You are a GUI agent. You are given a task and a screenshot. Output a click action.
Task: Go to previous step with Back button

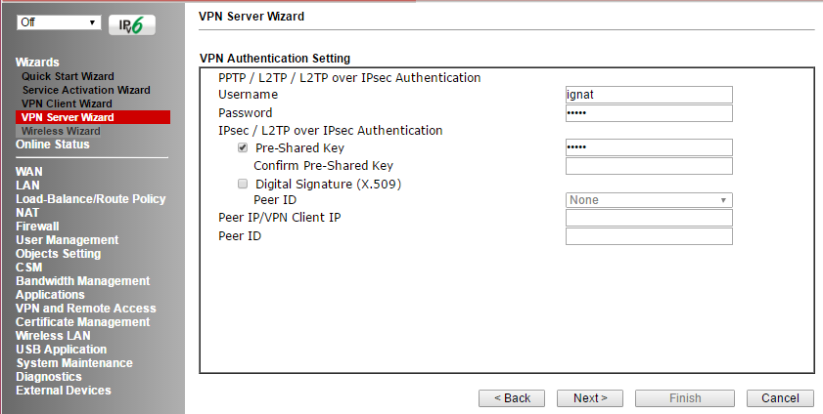[x=512, y=398]
